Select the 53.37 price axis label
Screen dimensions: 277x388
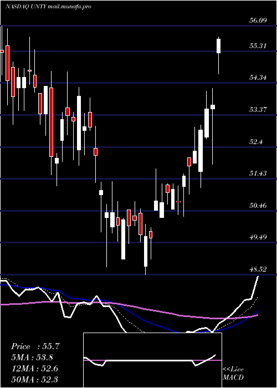[x=258, y=109]
